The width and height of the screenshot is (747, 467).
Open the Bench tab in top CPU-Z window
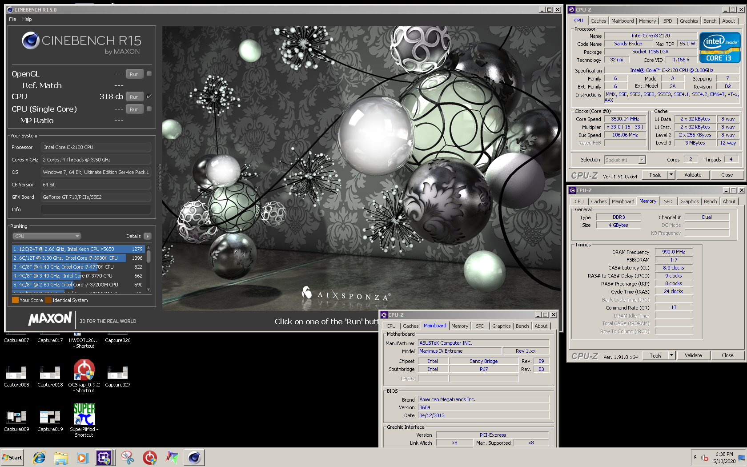(x=710, y=21)
